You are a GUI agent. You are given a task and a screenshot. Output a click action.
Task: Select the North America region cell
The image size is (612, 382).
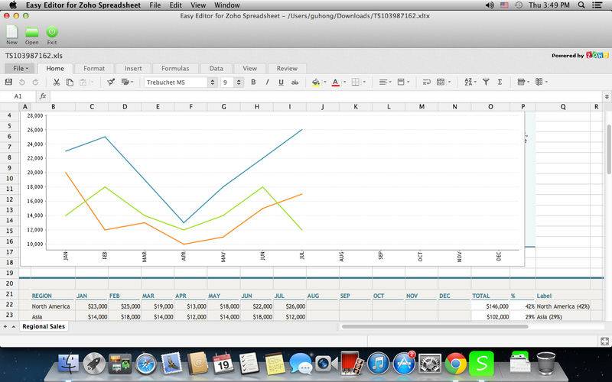pos(53,306)
